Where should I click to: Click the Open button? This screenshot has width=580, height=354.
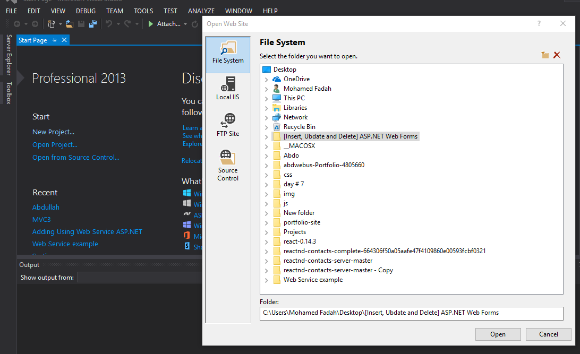(x=498, y=334)
